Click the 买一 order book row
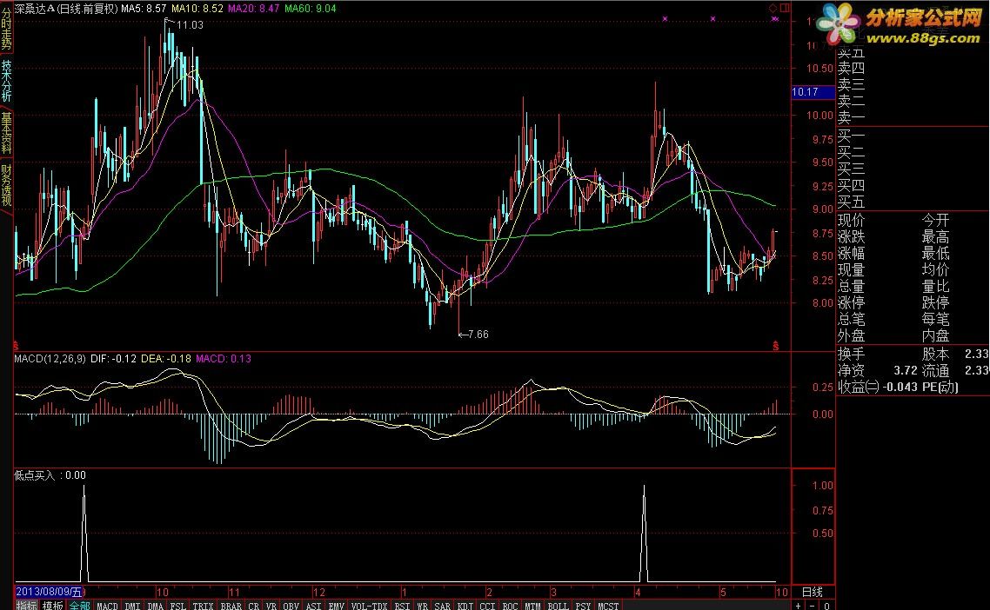 (x=851, y=136)
